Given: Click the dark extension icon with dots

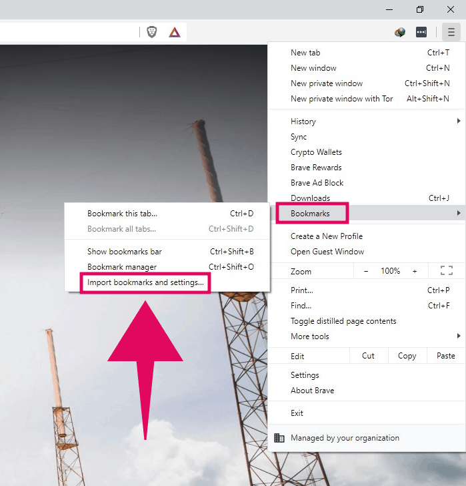Looking at the screenshot, I should (x=421, y=32).
